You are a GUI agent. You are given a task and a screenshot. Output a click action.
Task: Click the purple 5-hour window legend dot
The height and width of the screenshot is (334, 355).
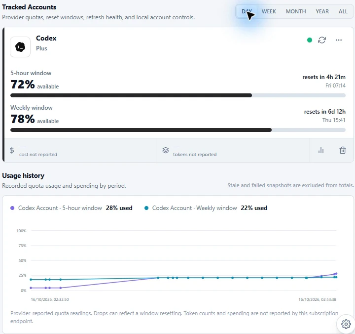[x=12, y=208]
